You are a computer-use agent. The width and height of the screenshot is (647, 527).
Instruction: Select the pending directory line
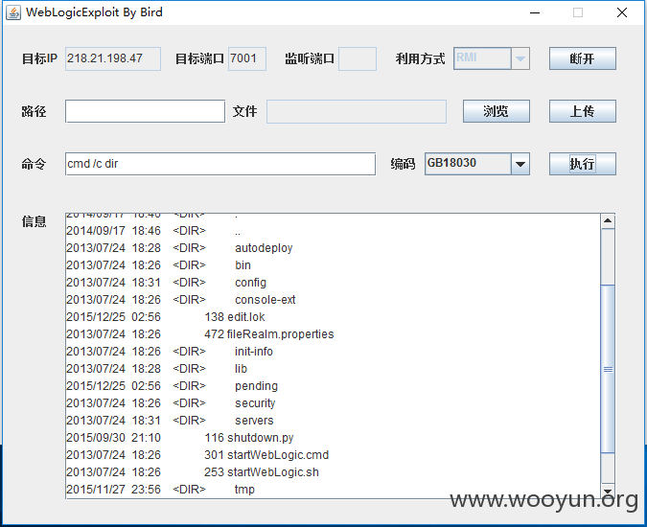pos(173,386)
